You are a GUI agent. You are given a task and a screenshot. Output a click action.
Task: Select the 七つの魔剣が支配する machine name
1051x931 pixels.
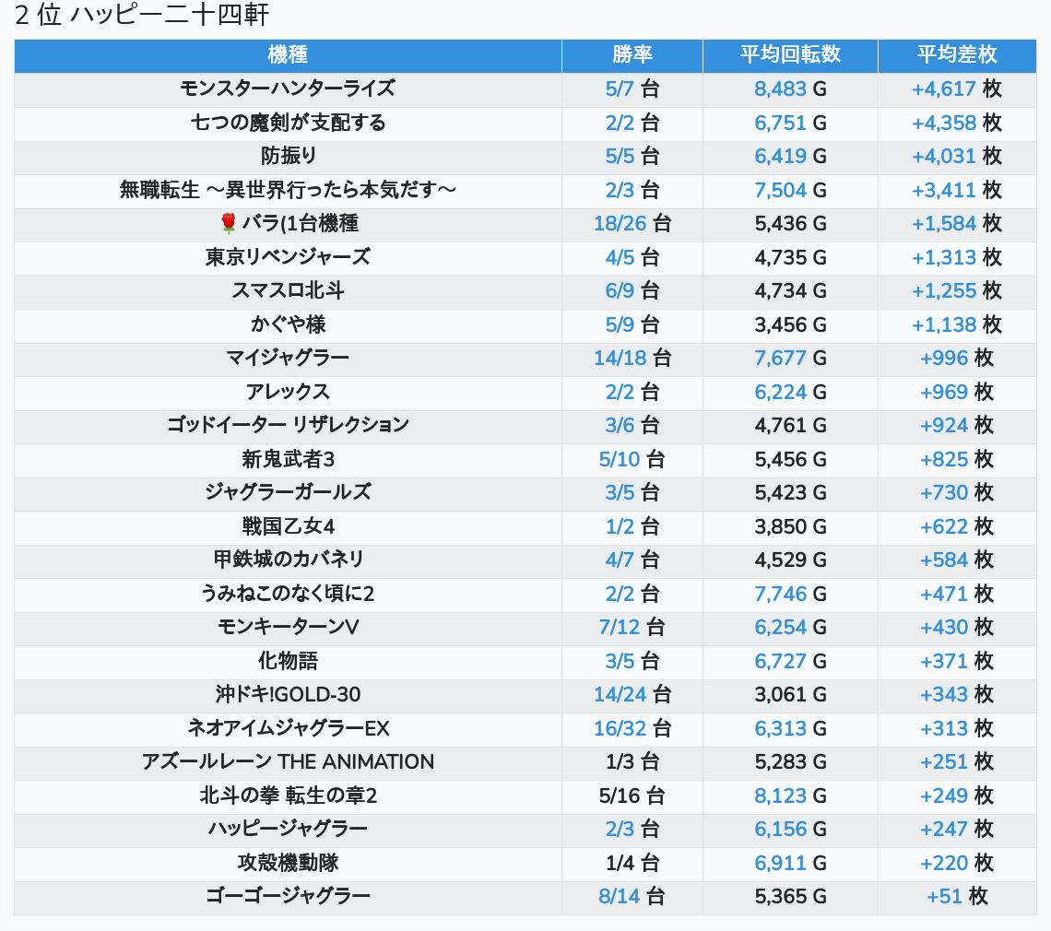click(x=288, y=123)
